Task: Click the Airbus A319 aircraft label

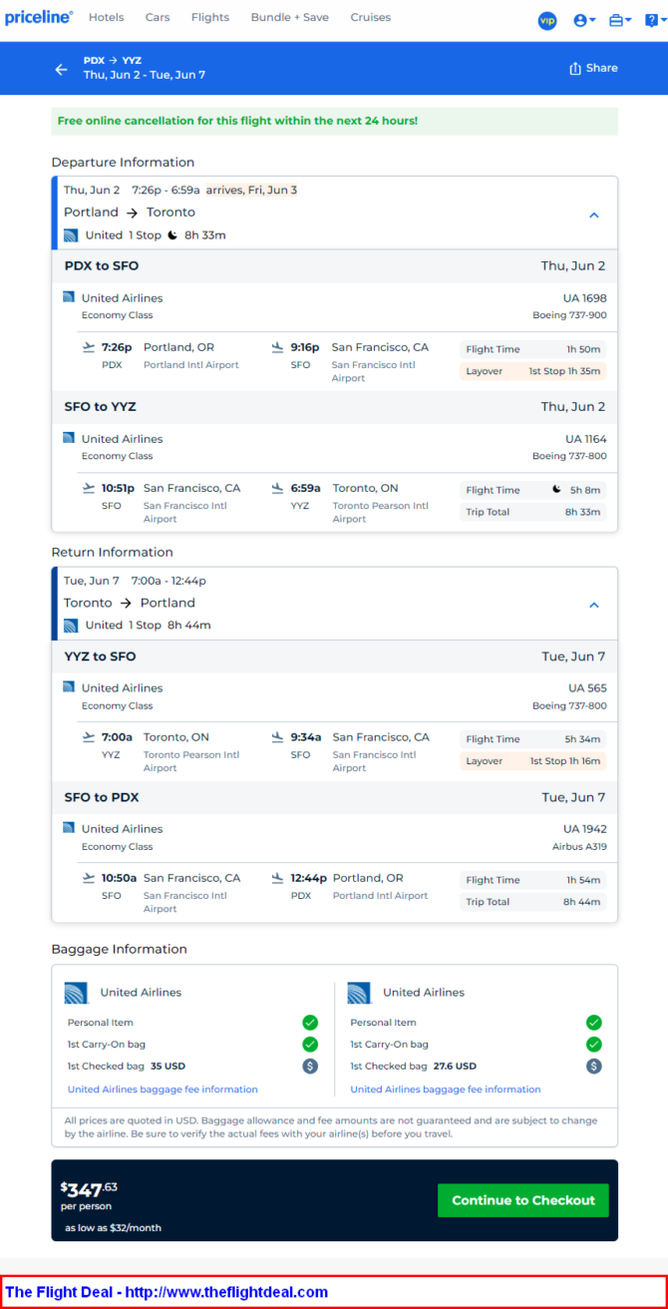Action: click(579, 847)
